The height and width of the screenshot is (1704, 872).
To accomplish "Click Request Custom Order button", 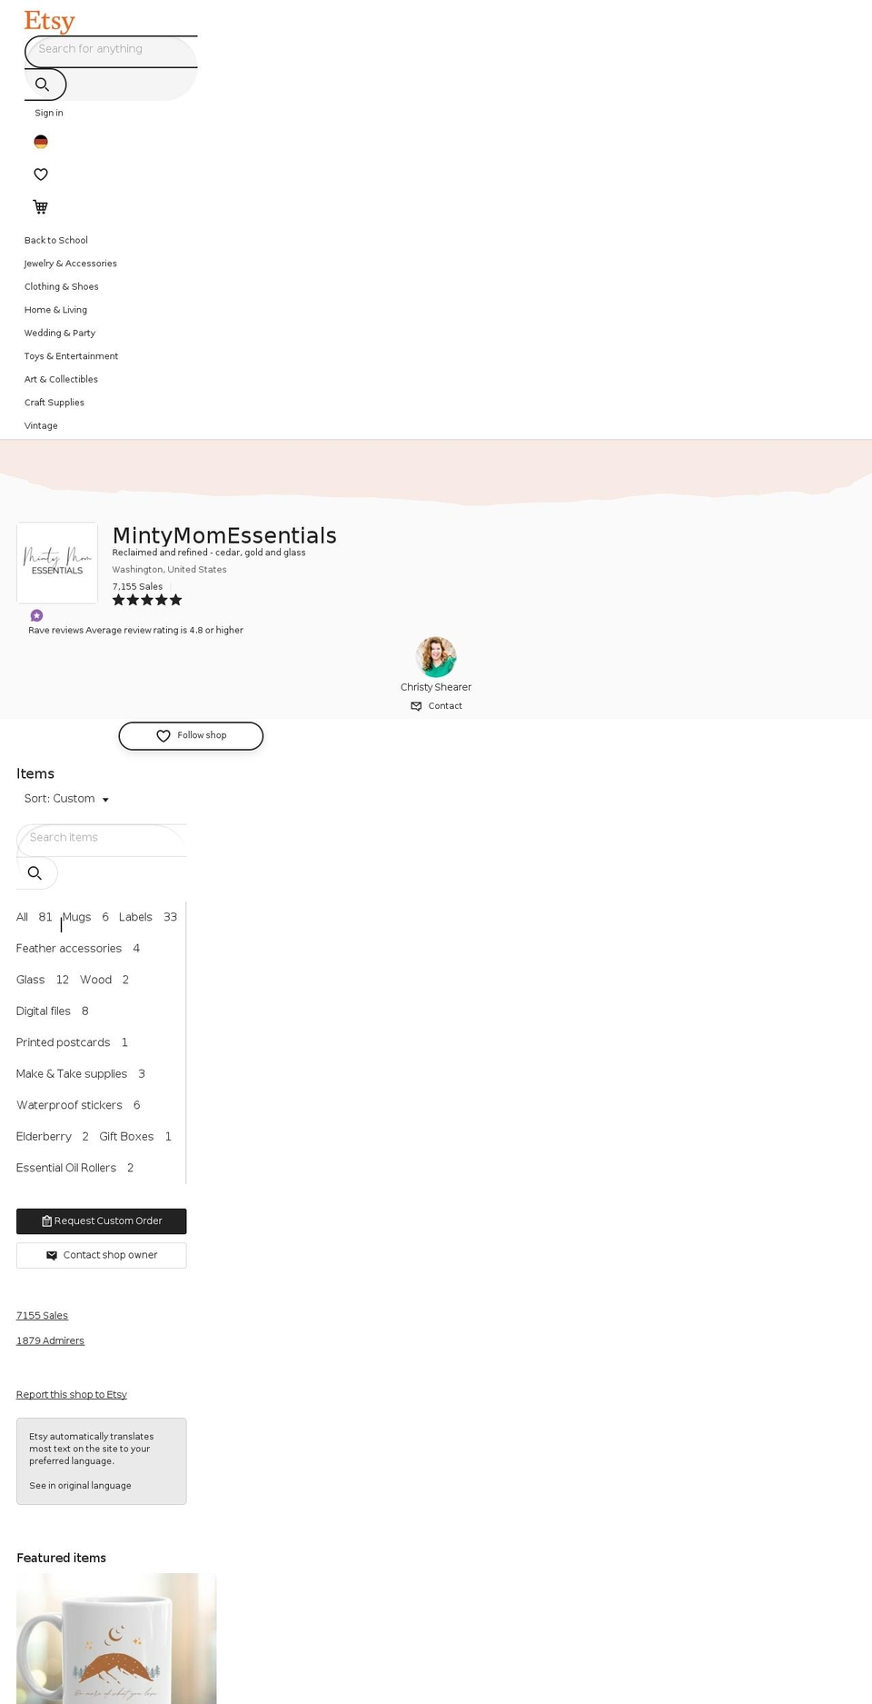I will (x=101, y=1221).
